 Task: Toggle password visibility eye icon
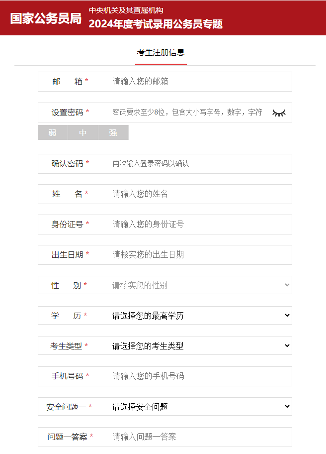click(279, 113)
